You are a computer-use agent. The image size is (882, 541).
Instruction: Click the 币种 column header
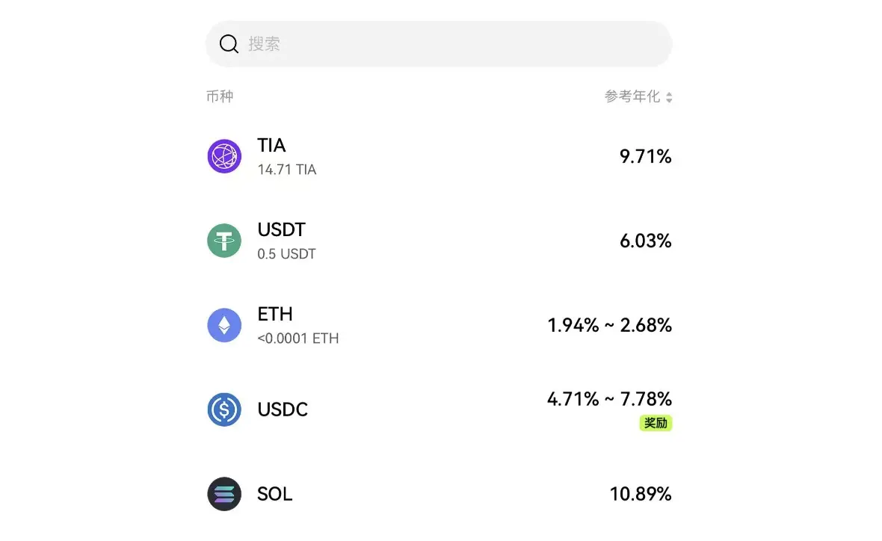click(220, 96)
